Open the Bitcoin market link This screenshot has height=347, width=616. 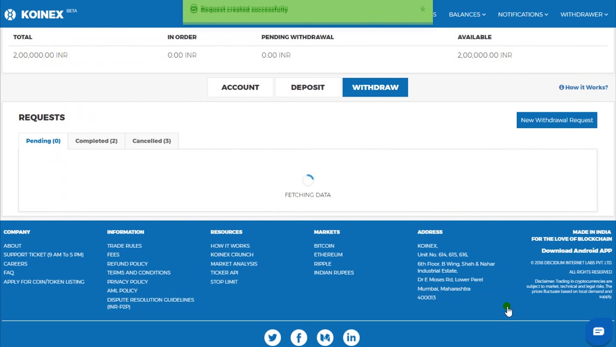pos(324,246)
